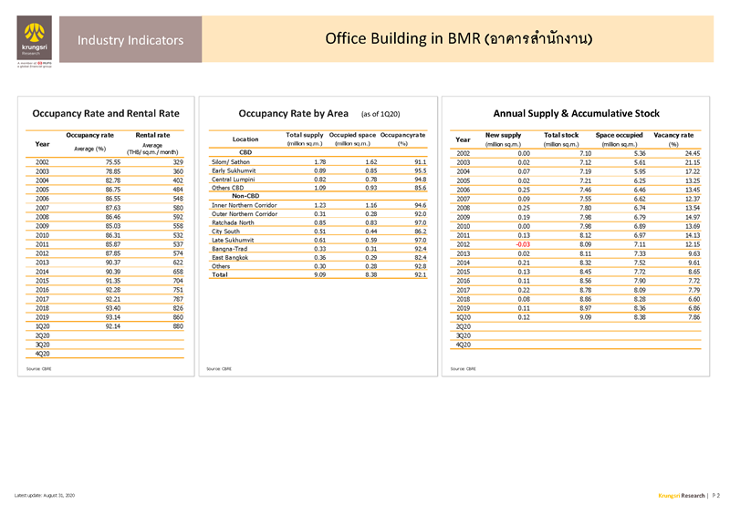730x515 pixels.
Task: Click the 880 rental rate value for 1Q20
Action: click(x=177, y=325)
